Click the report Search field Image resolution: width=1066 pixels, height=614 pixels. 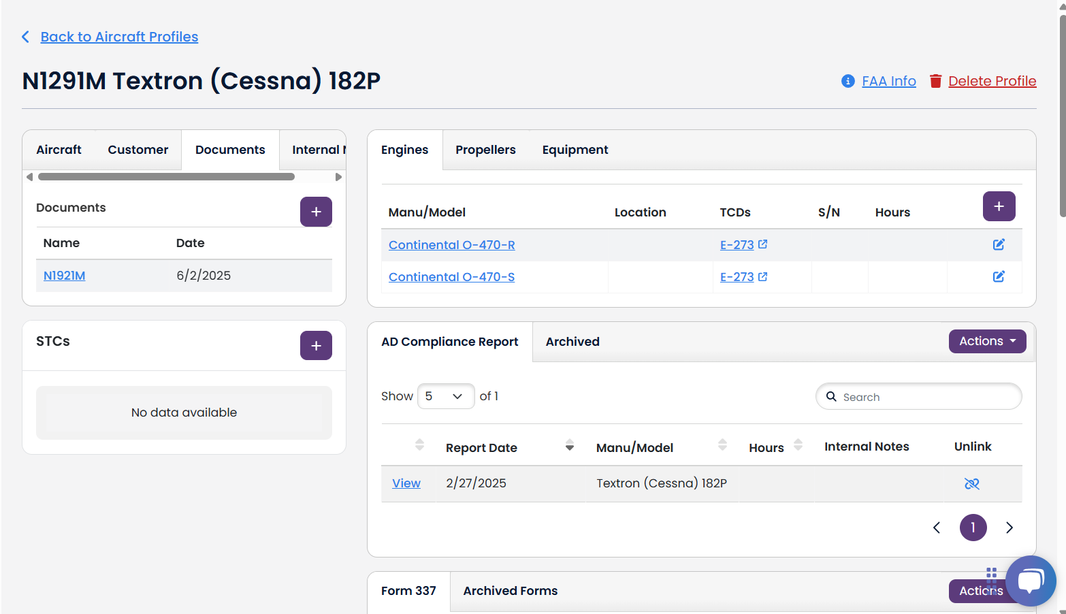coord(919,396)
